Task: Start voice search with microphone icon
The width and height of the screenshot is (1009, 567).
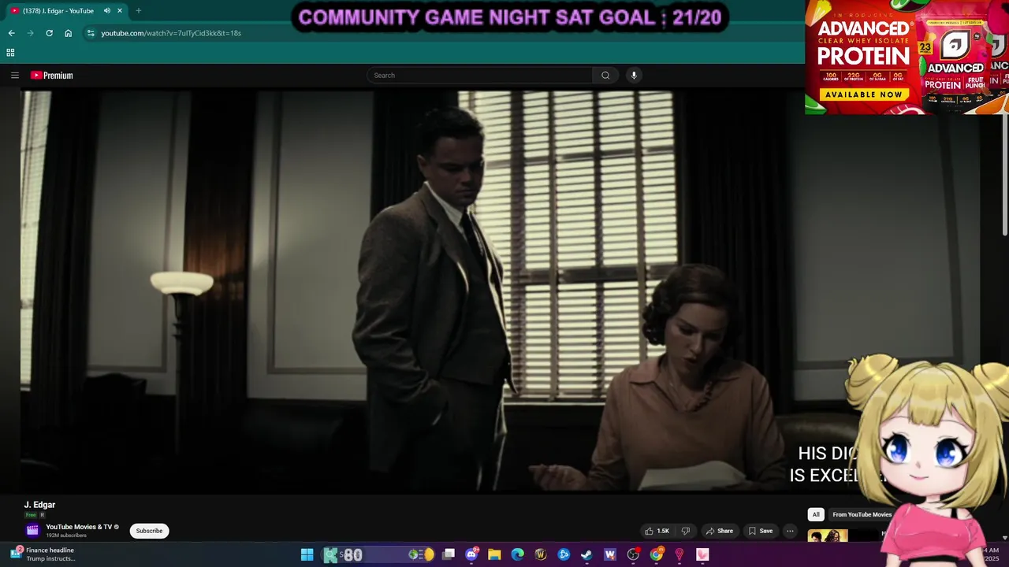Action: pyautogui.click(x=634, y=76)
